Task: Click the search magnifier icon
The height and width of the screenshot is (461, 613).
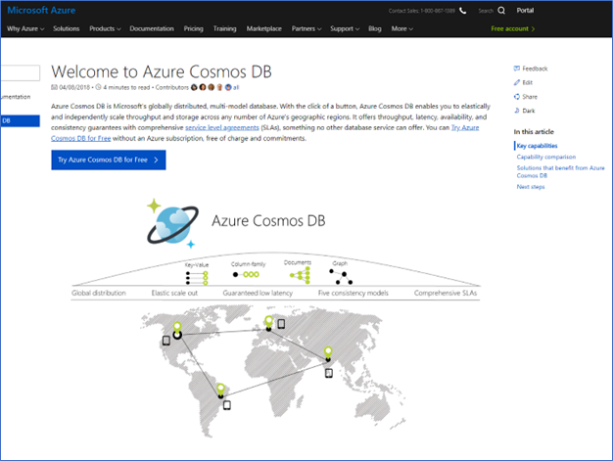Action: 501,11
